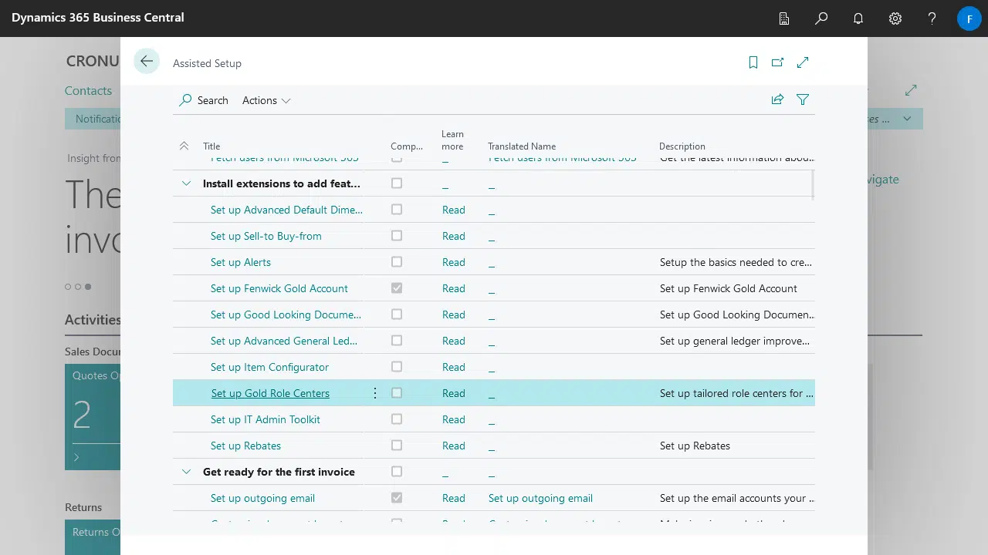Open the notifications bell icon
The width and height of the screenshot is (988, 555).
coord(858,18)
